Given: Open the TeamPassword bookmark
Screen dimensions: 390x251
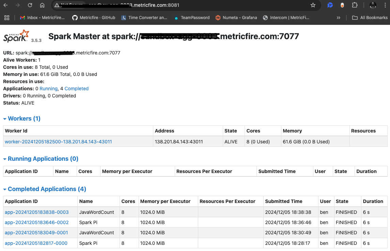Looking at the screenshot, I should (x=192, y=18).
